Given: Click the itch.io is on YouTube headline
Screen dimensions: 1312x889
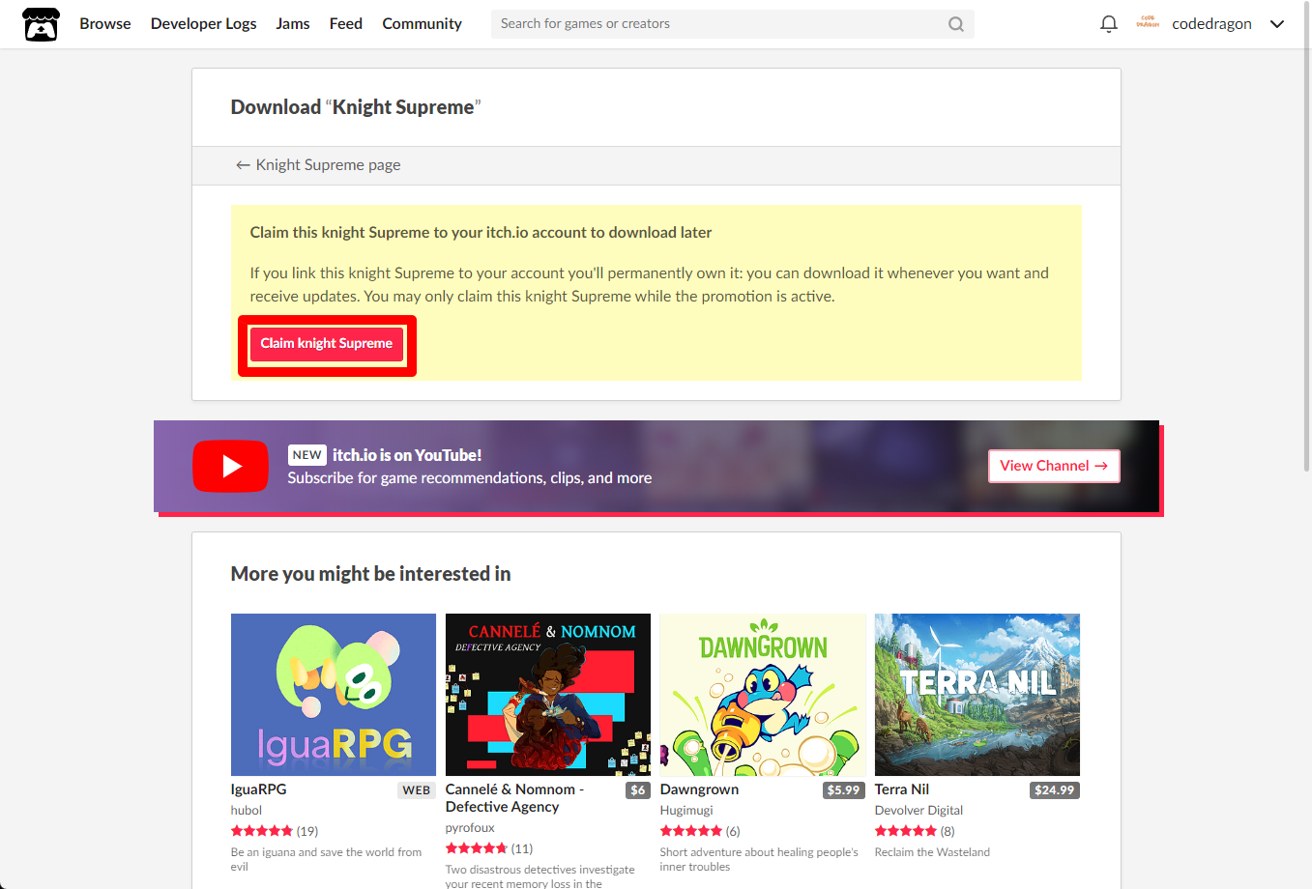Looking at the screenshot, I should [x=407, y=455].
